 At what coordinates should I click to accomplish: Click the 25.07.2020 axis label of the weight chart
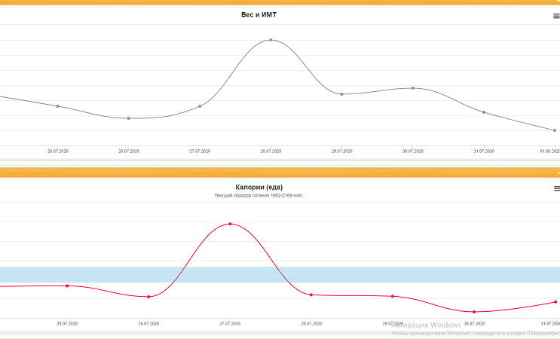[58, 151]
